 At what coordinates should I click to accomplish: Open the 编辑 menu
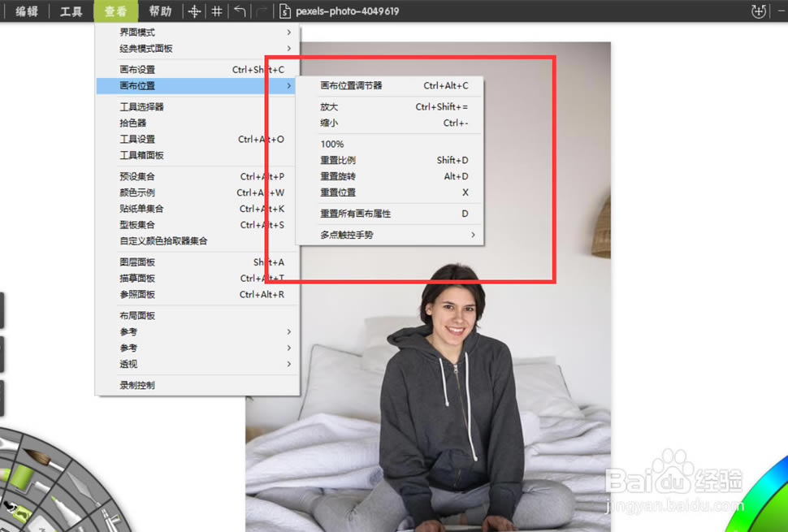(x=27, y=11)
